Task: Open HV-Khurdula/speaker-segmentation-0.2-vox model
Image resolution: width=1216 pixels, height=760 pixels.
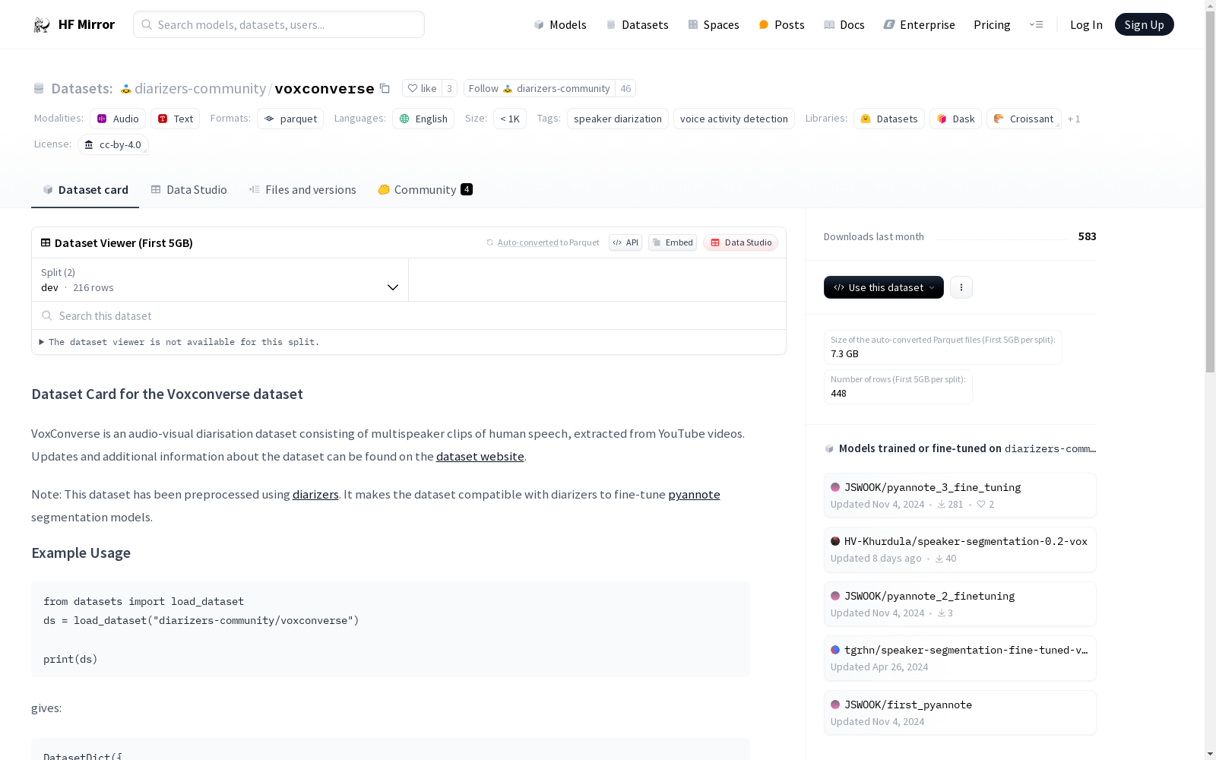Action: (x=960, y=549)
